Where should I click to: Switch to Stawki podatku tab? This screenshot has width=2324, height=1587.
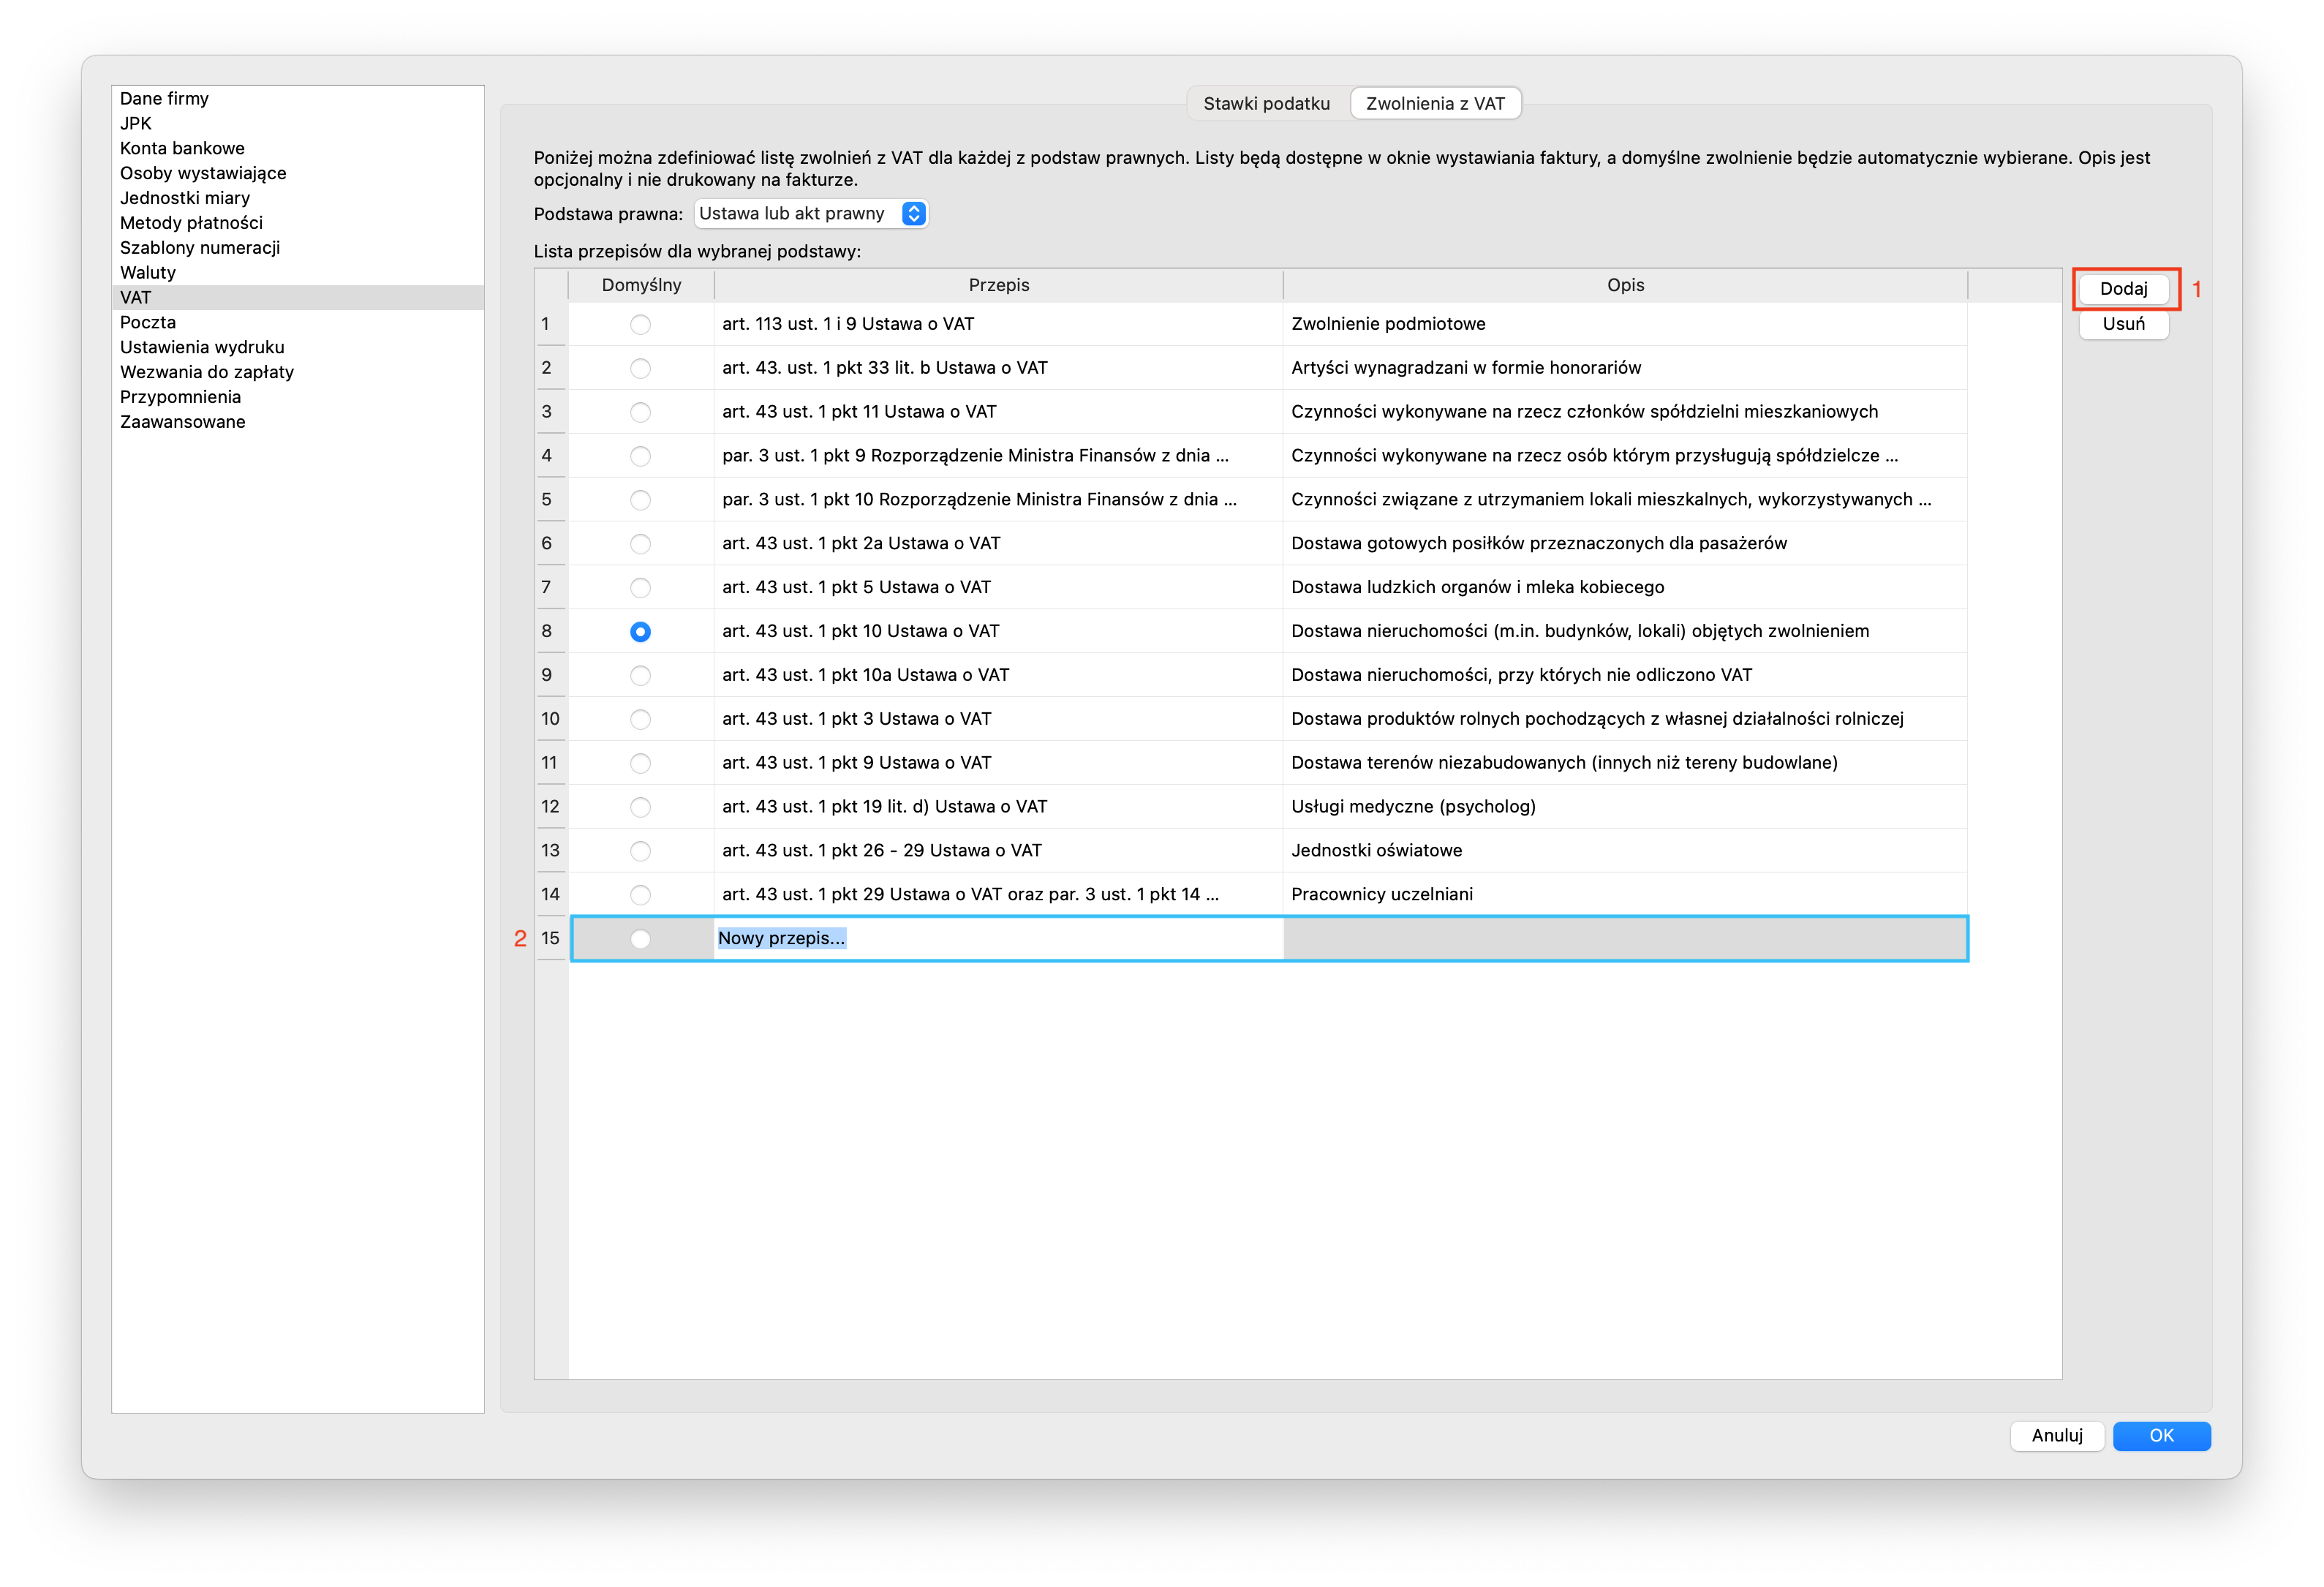coord(1266,104)
